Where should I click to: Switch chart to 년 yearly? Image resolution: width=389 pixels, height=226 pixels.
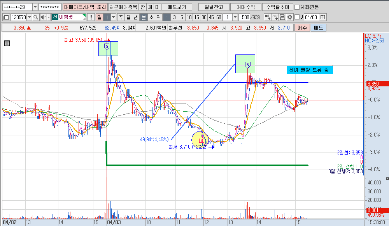click(x=135, y=17)
